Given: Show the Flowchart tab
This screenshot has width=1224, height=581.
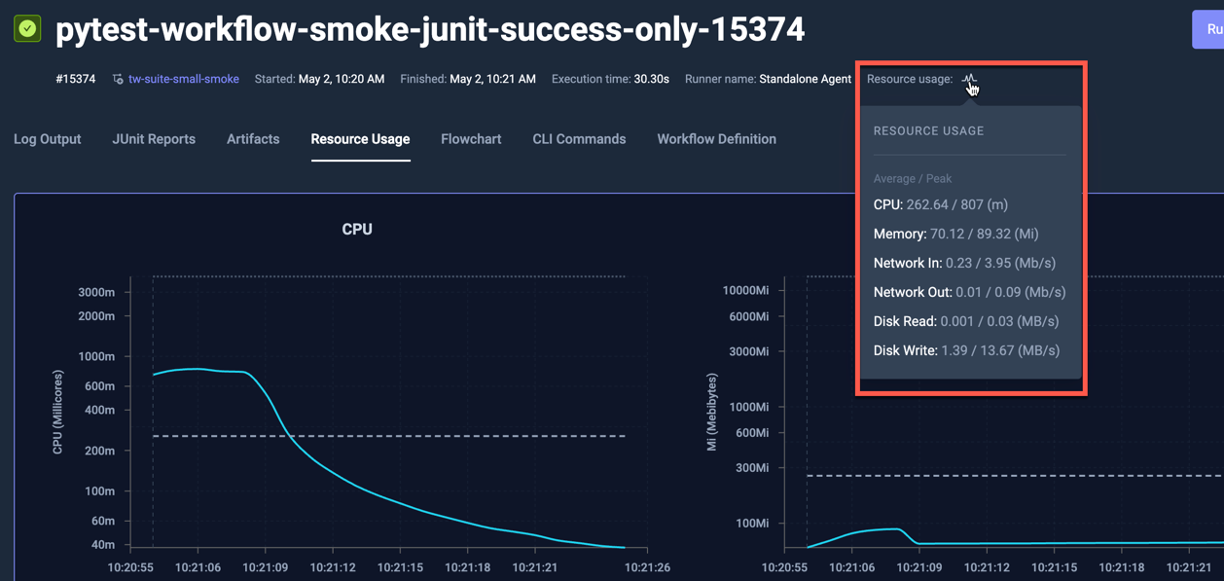Looking at the screenshot, I should [x=471, y=139].
